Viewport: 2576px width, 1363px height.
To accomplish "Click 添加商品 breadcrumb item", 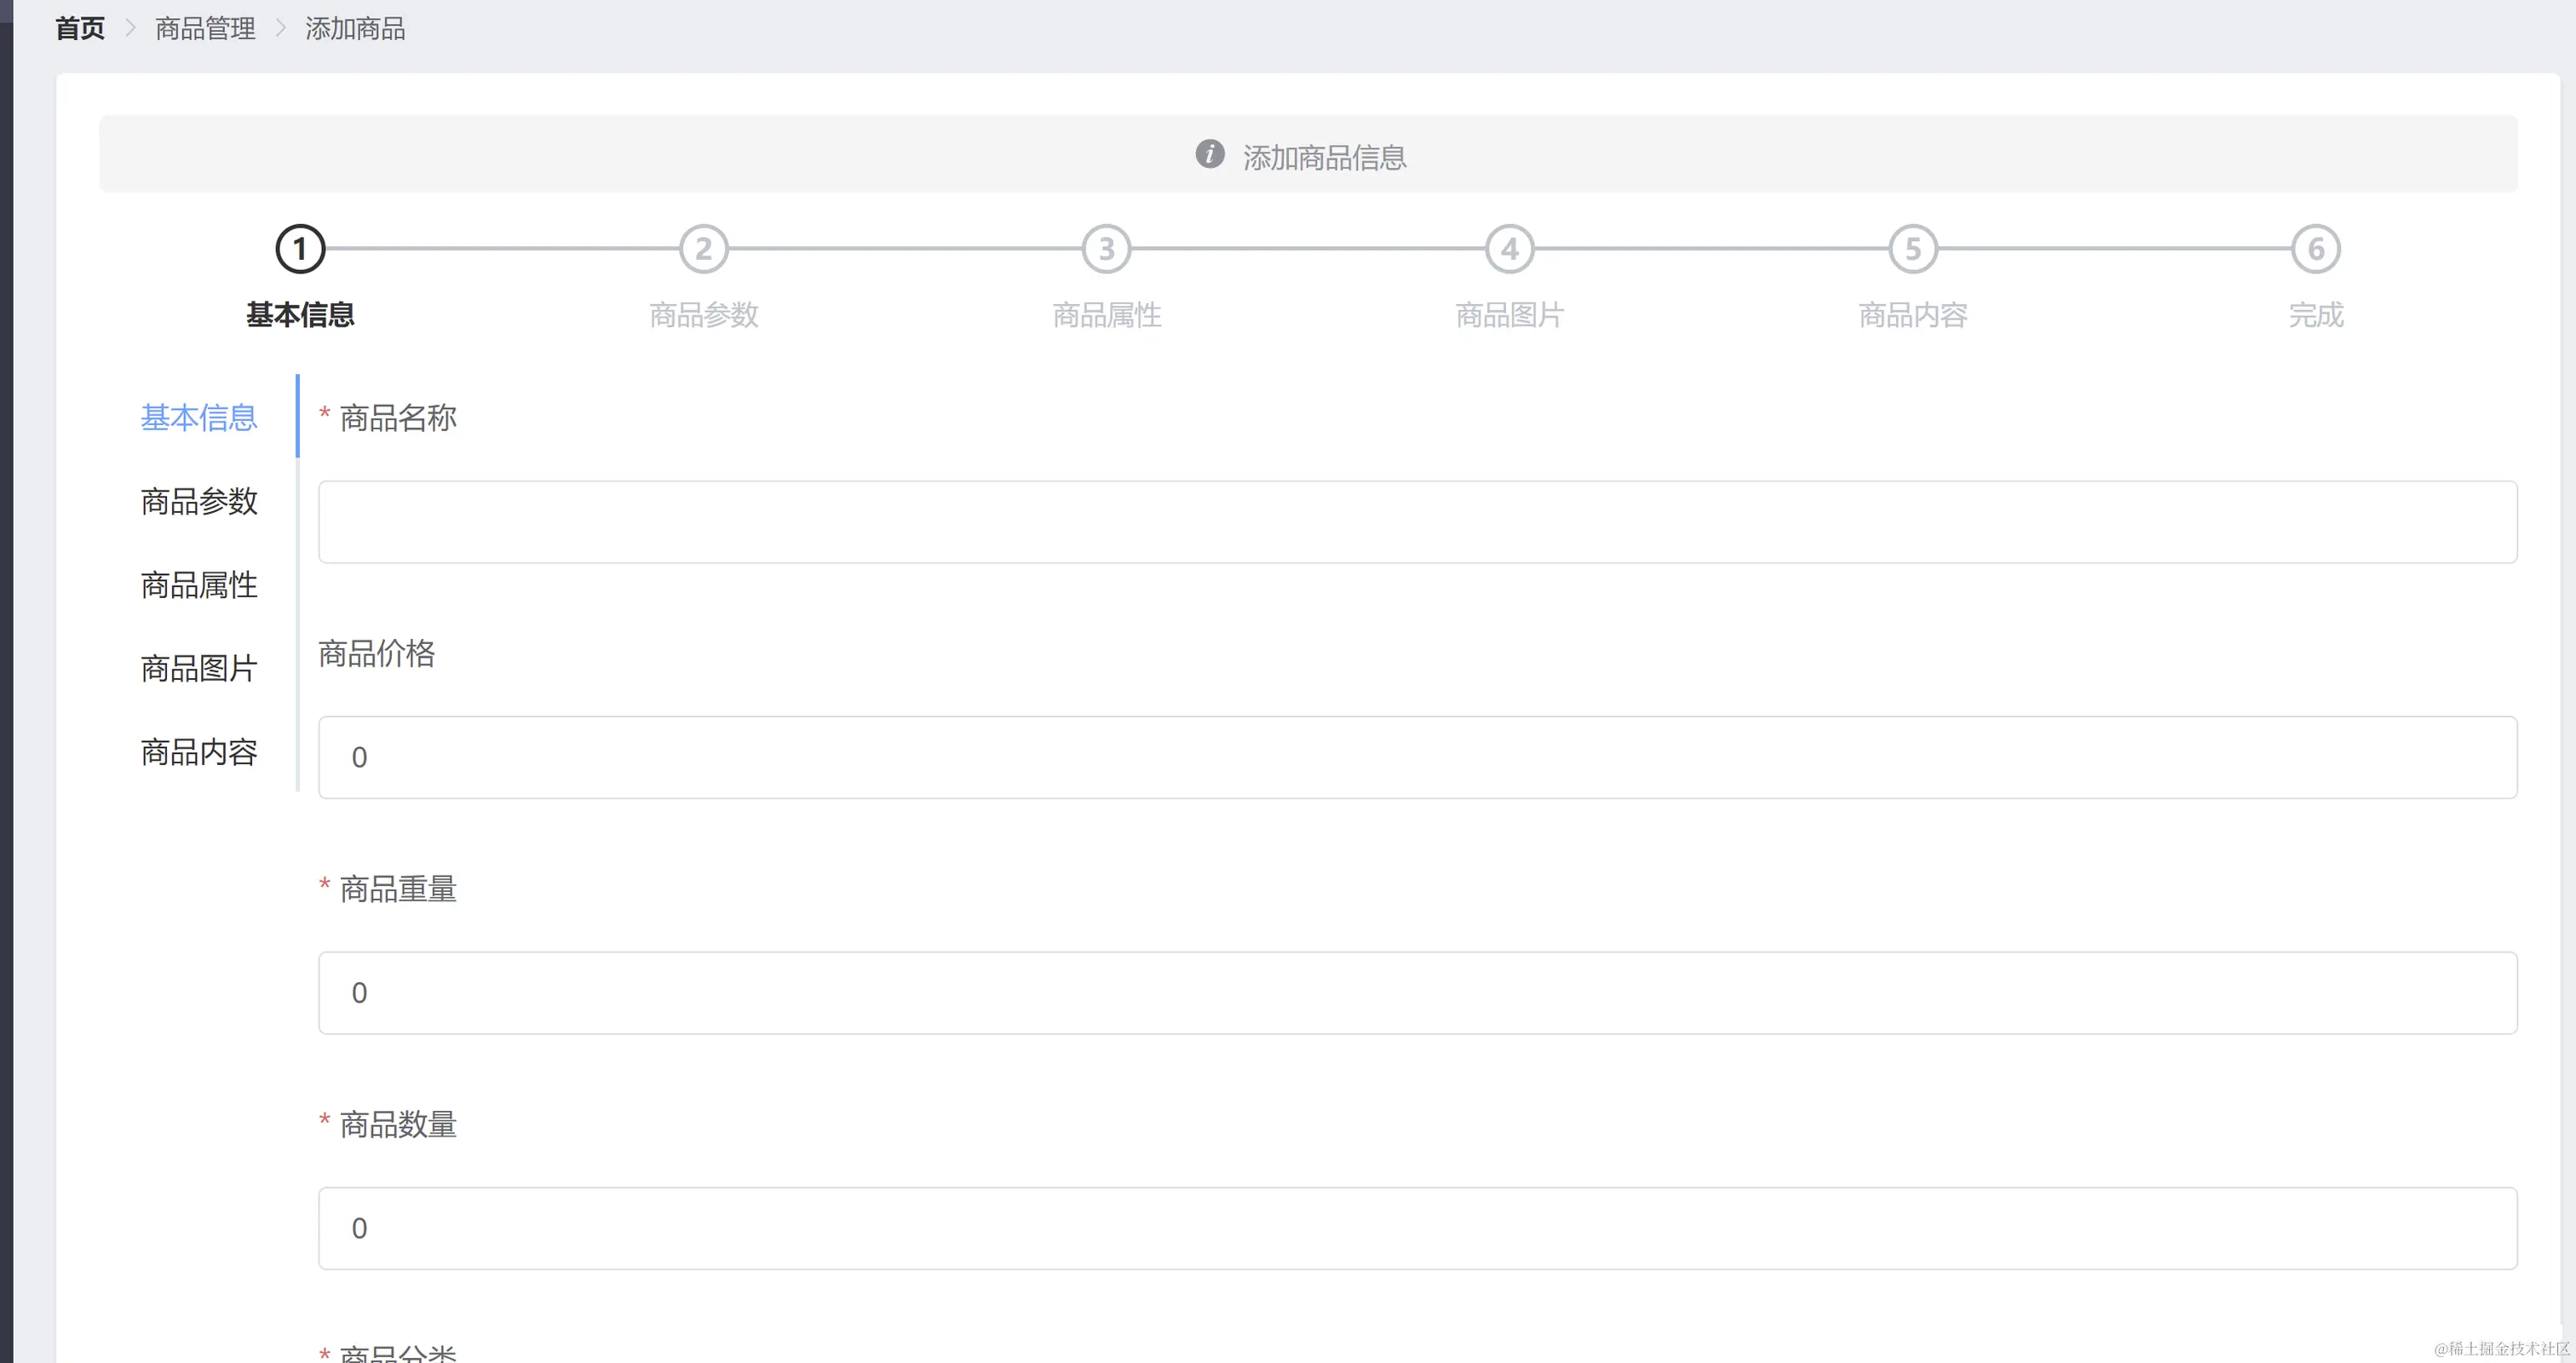I will click(355, 29).
